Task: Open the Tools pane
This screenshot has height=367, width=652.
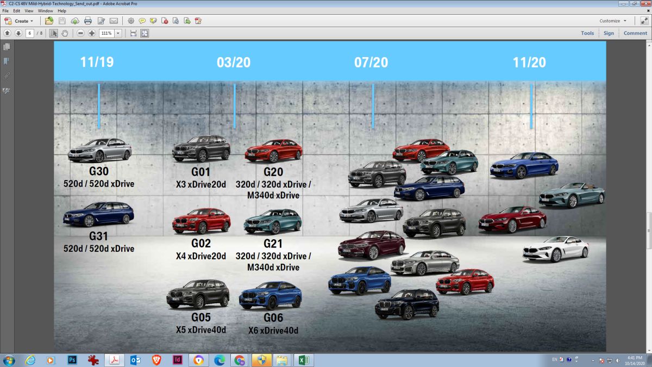Action: click(587, 33)
